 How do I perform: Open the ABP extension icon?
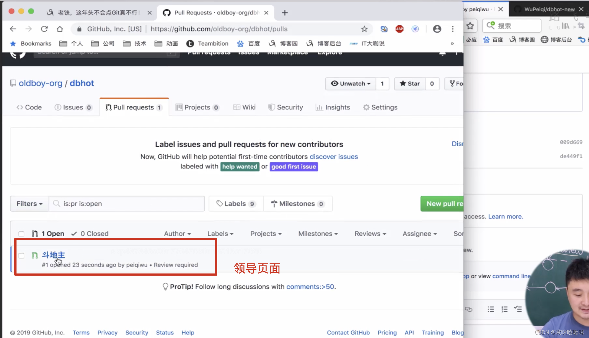click(x=400, y=29)
